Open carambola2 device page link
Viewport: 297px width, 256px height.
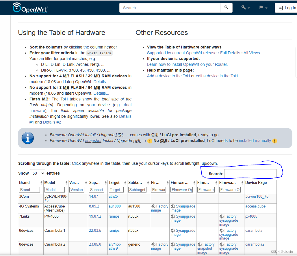(x=255, y=244)
